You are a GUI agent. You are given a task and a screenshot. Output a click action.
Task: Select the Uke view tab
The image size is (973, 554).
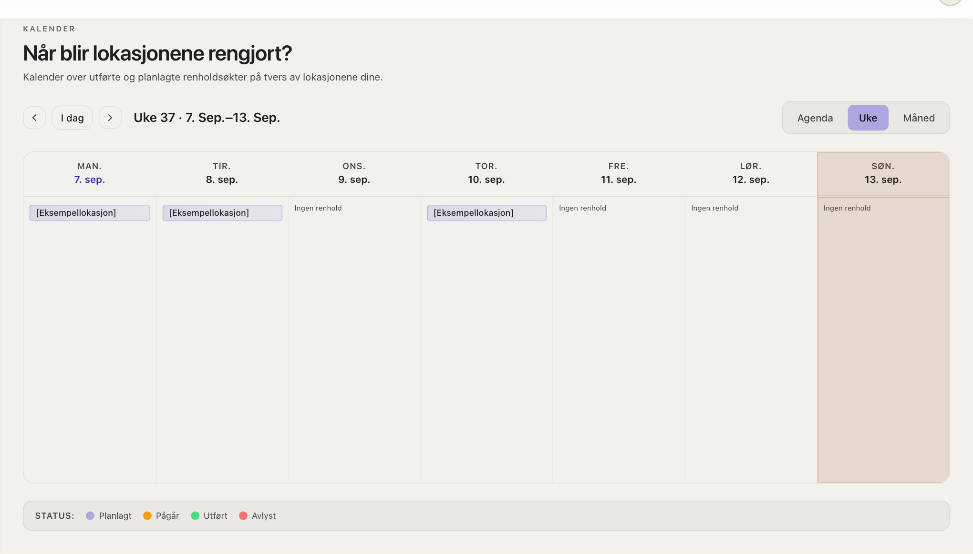coord(868,118)
